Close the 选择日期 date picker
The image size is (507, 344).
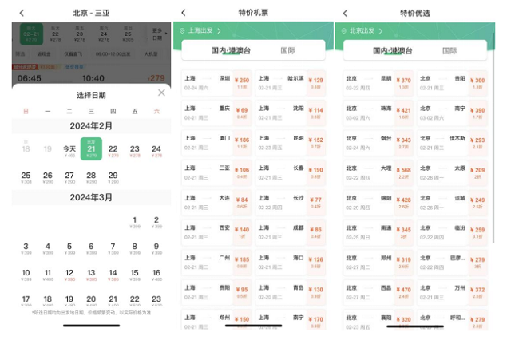pyautogui.click(x=161, y=93)
